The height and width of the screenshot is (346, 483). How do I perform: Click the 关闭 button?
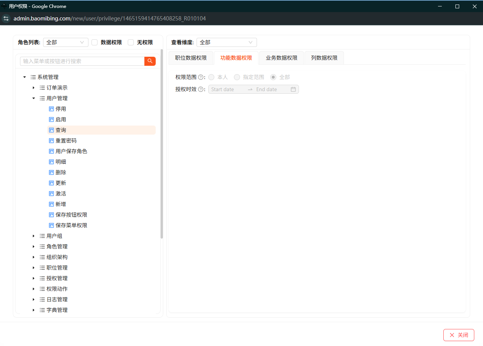(x=458, y=335)
